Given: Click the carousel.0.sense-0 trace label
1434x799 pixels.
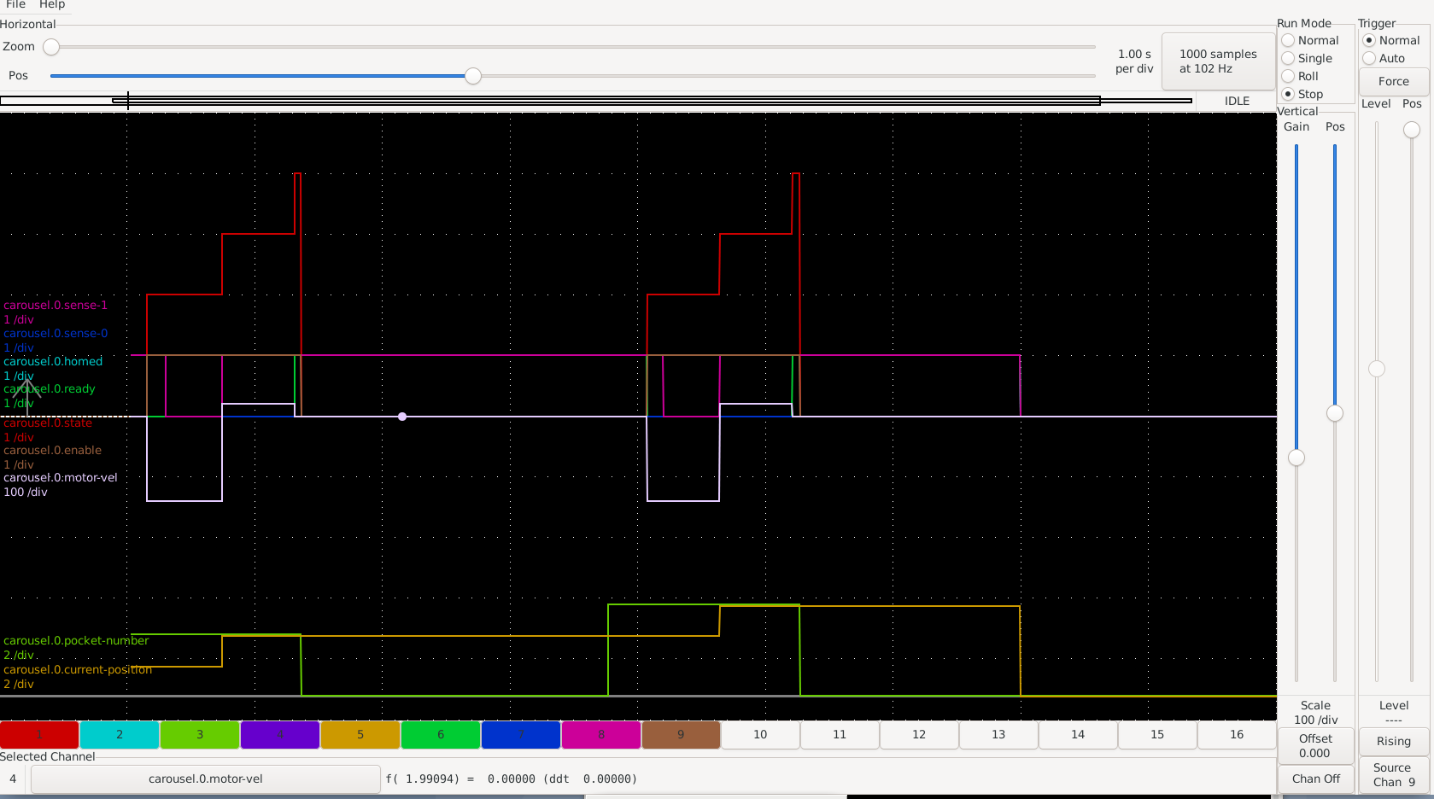Looking at the screenshot, I should click(x=56, y=333).
